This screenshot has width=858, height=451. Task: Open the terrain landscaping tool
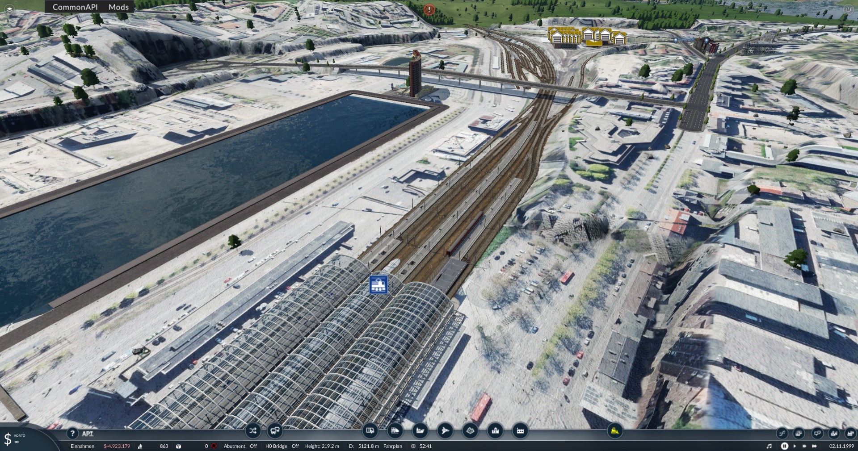470,431
